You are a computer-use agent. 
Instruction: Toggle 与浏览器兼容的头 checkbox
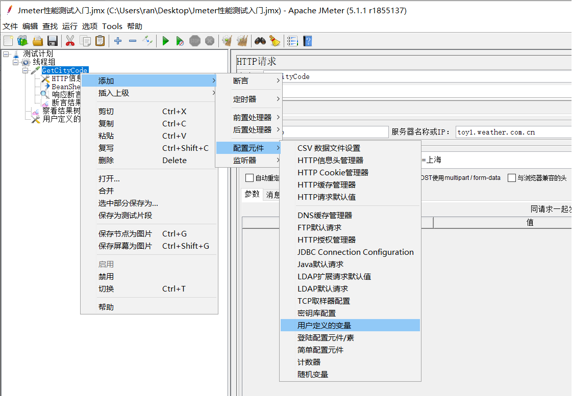[512, 178]
